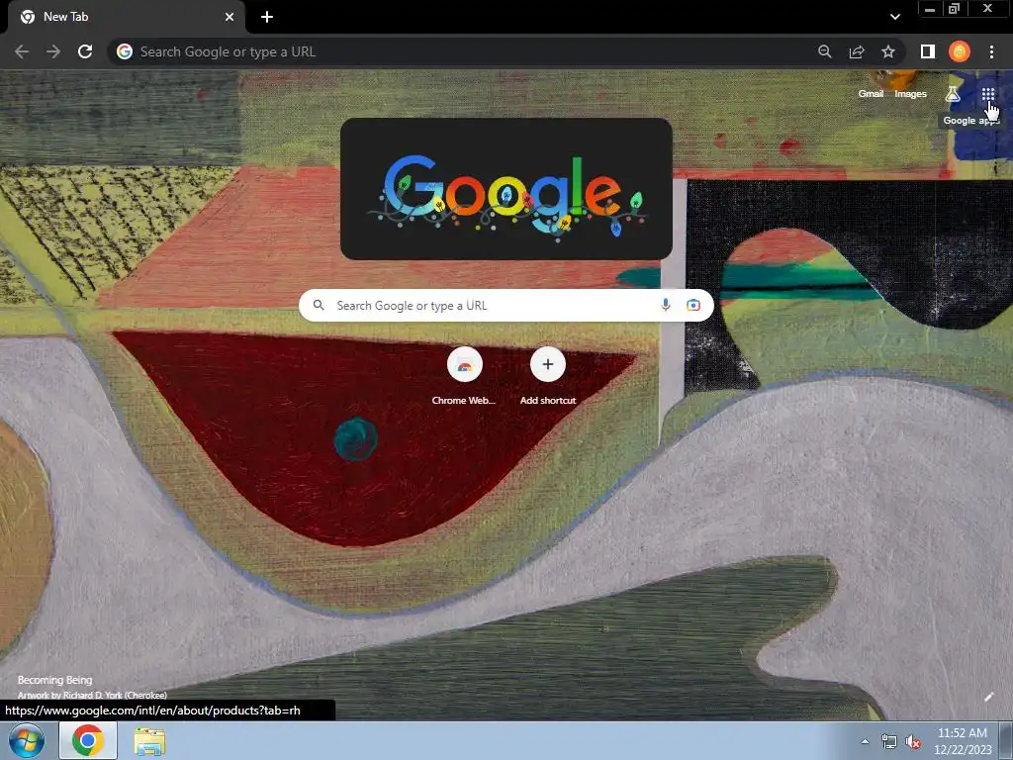Click the Google holiday lights doodle
Screen dimensions: 1013x760
[506, 189]
